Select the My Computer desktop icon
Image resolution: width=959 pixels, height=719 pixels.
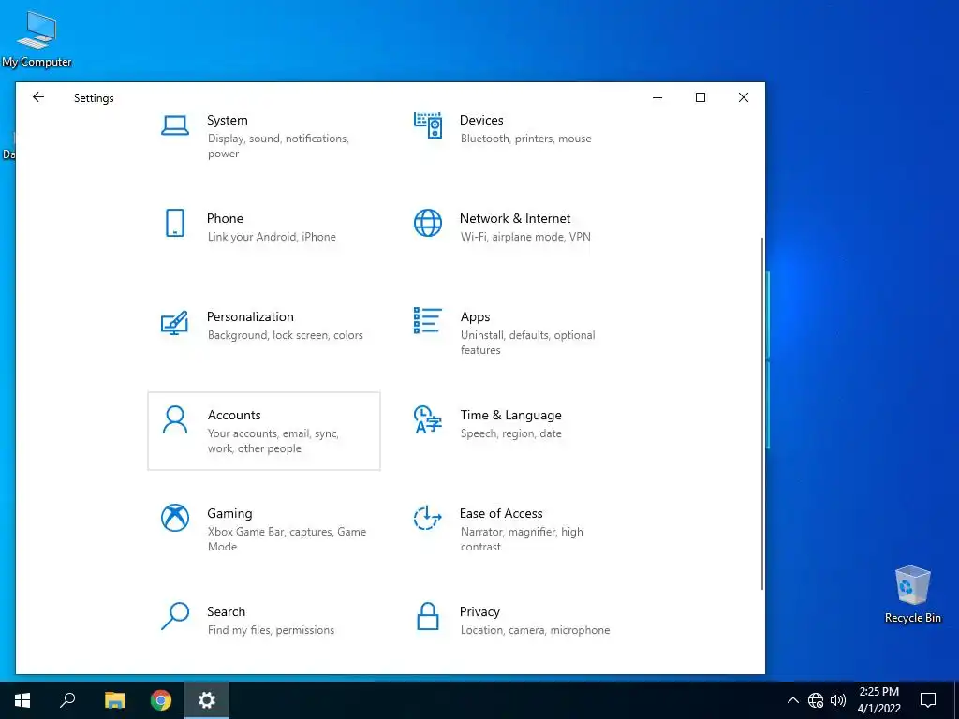tap(37, 38)
